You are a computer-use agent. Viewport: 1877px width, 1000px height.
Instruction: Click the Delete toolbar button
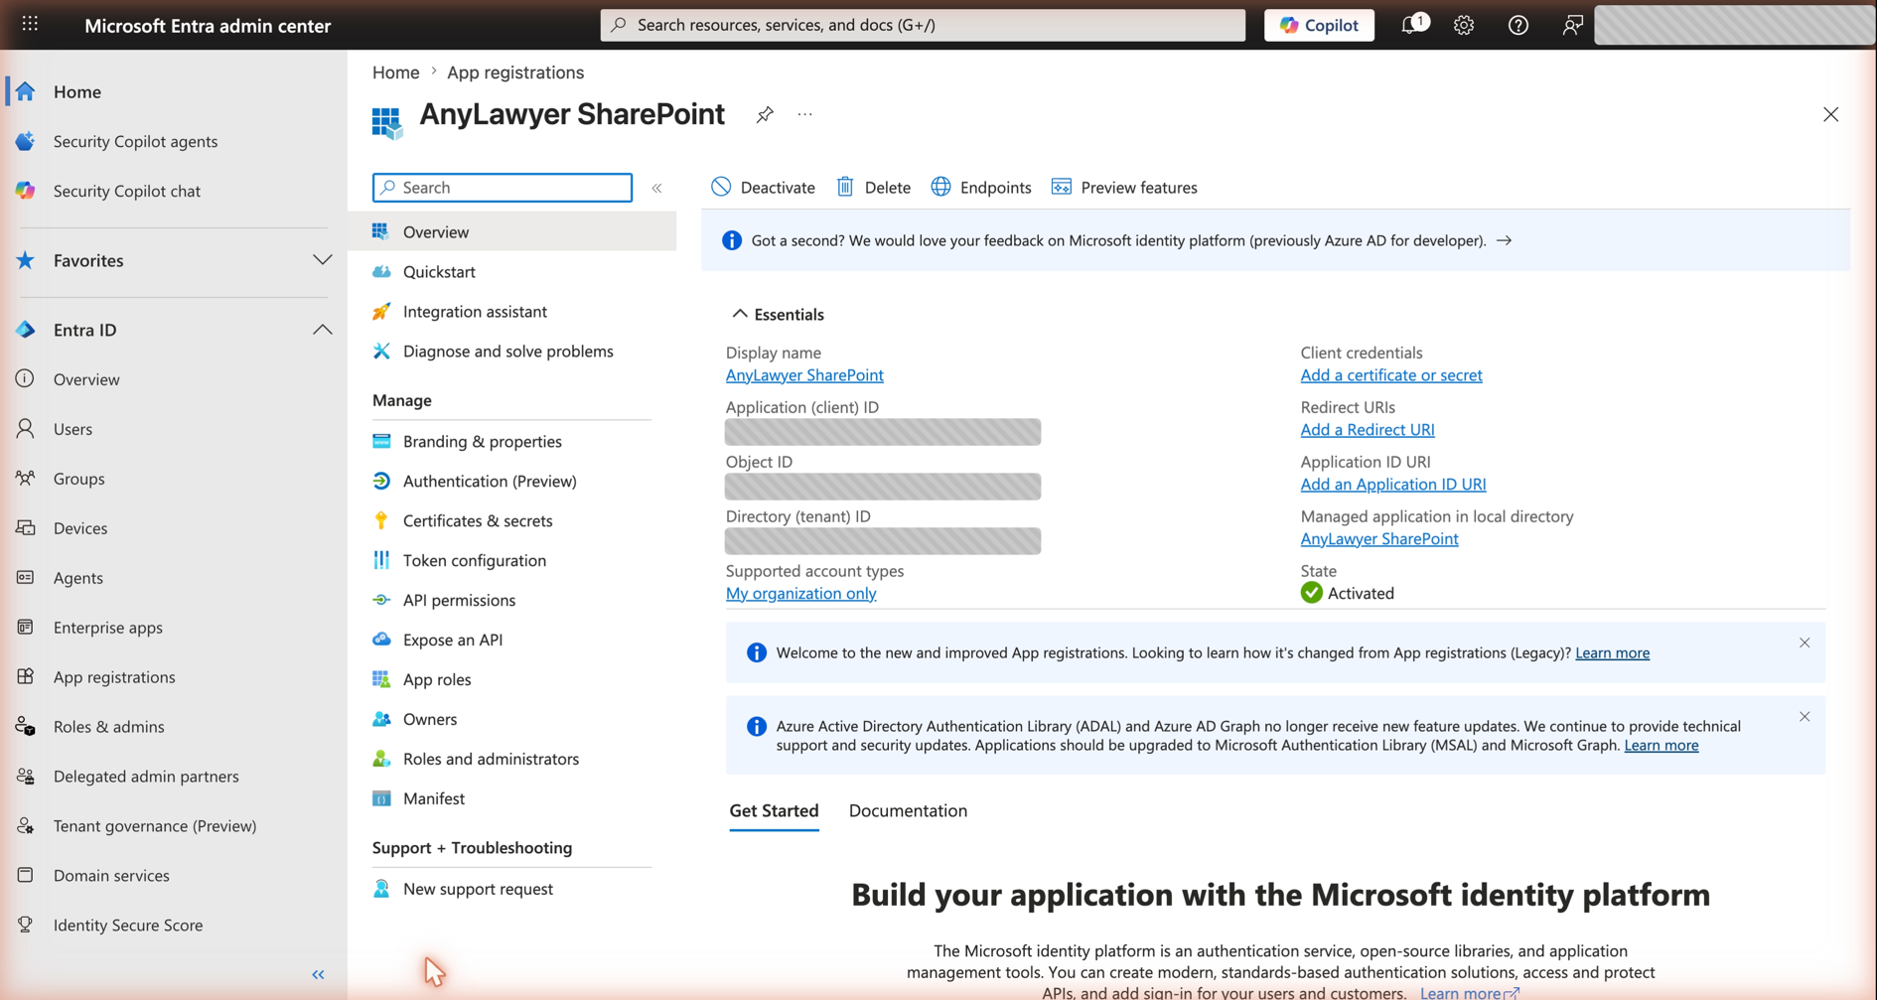(x=873, y=188)
